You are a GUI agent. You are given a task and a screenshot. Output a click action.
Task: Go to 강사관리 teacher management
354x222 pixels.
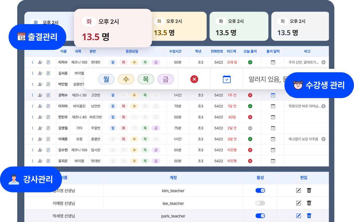pos(31,179)
